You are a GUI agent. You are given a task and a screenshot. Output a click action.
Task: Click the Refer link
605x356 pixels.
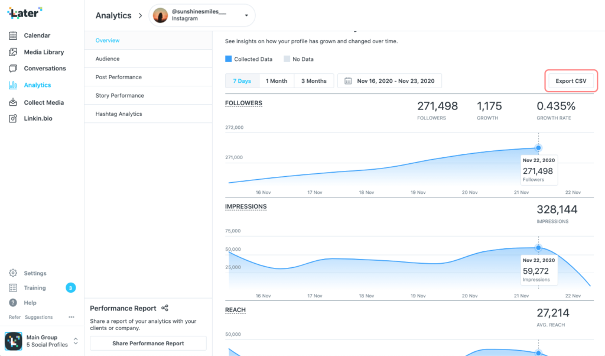(x=15, y=317)
